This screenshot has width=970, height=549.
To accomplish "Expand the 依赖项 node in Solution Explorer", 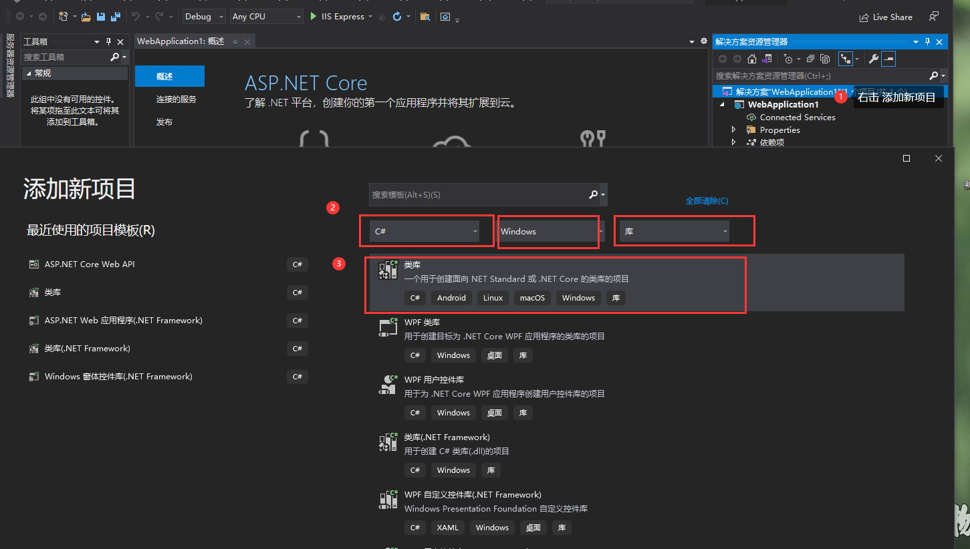I will point(733,142).
